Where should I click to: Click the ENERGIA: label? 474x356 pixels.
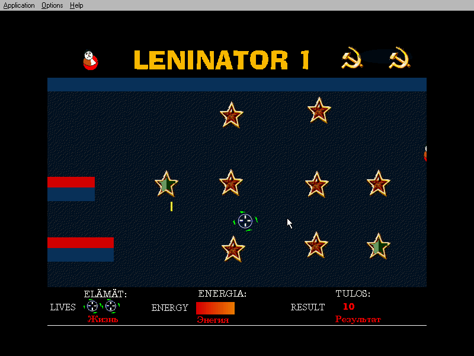222,293
